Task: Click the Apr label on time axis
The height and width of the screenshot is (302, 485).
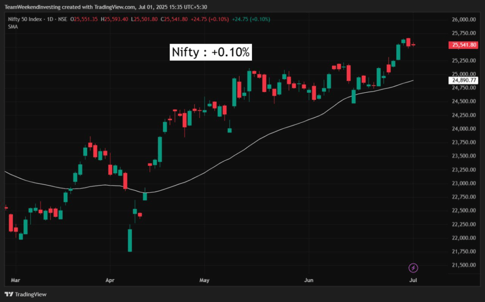Action: tap(110, 280)
